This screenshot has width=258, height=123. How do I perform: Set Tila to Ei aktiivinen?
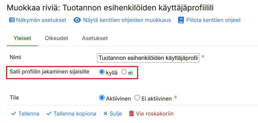pos(137,98)
